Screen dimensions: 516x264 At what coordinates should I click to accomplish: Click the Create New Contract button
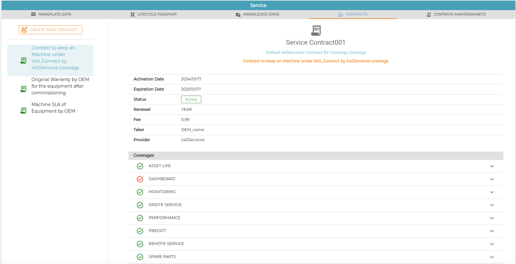pos(50,30)
